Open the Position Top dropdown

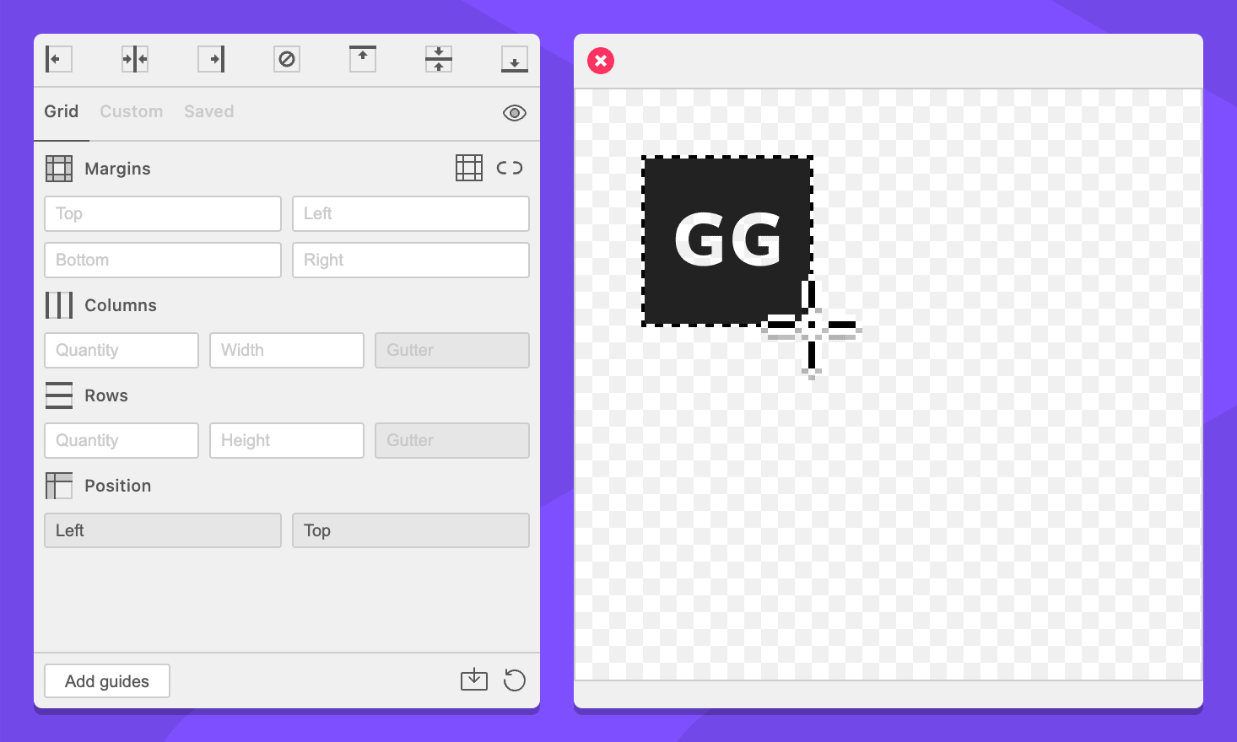click(411, 530)
